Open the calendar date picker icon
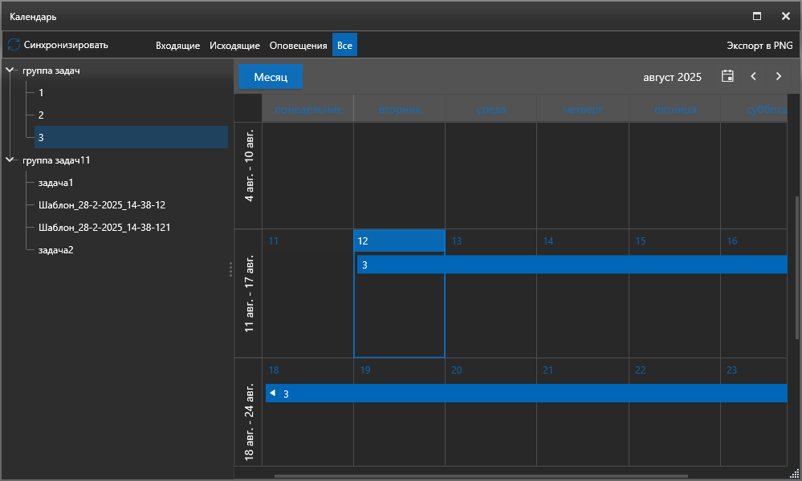The image size is (802, 481). click(x=727, y=77)
